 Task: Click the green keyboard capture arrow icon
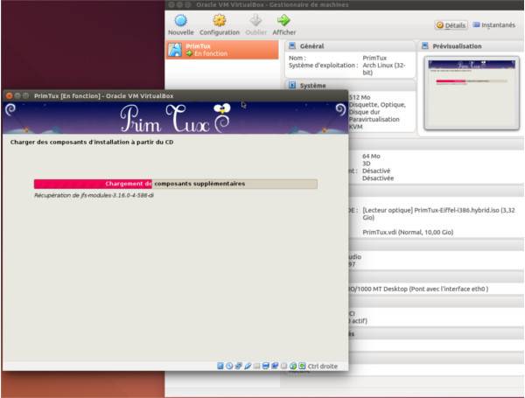[x=302, y=366]
